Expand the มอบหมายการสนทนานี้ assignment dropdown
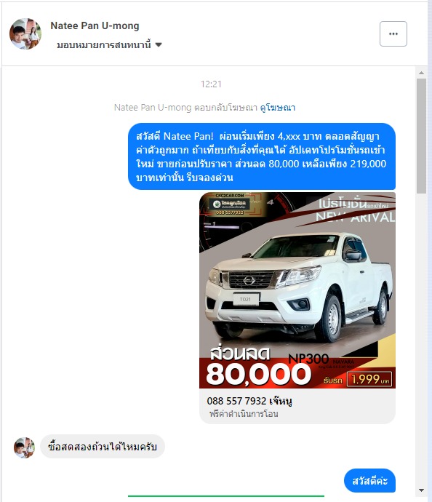432x502 pixels. [x=109, y=44]
